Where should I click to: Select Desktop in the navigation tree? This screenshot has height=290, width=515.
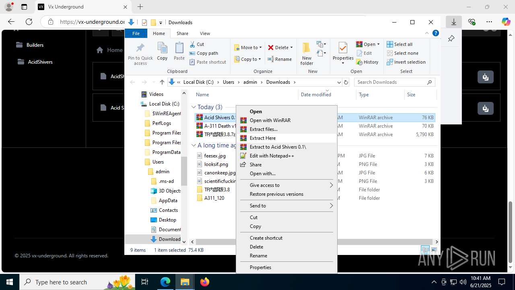click(167, 220)
